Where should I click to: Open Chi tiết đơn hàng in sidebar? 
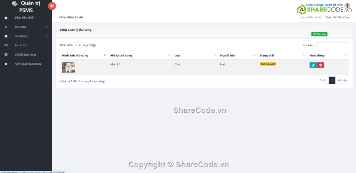(25, 55)
